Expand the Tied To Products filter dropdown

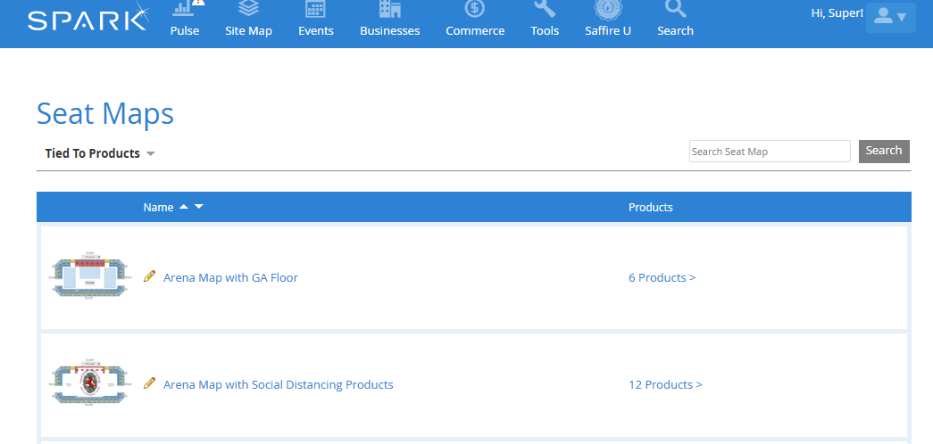pyautogui.click(x=100, y=153)
